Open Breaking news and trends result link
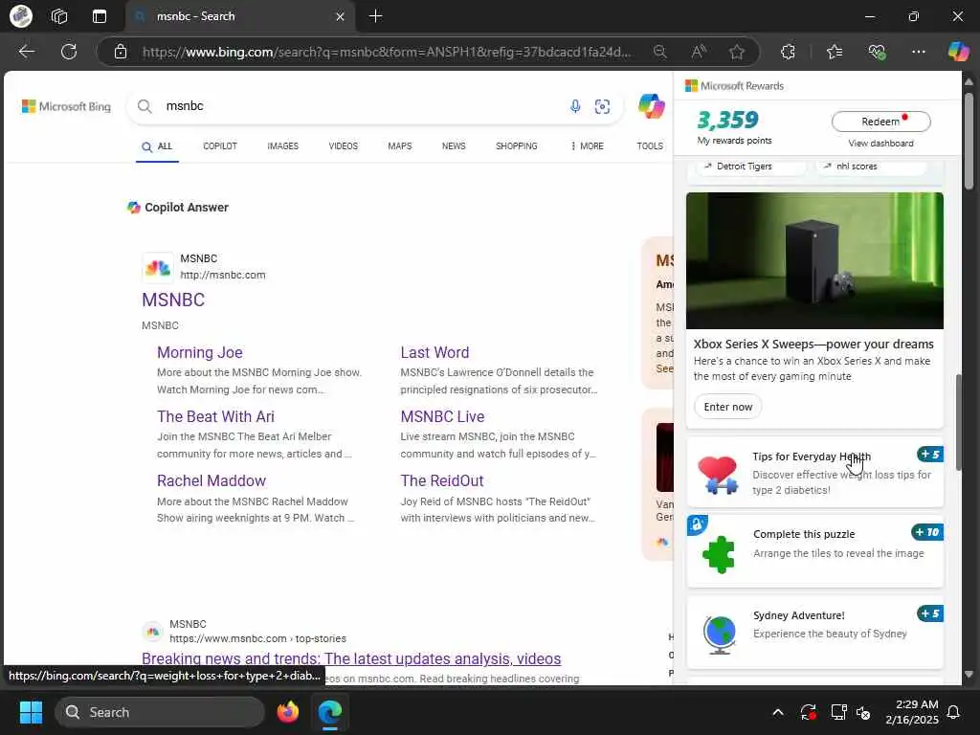 tap(351, 658)
